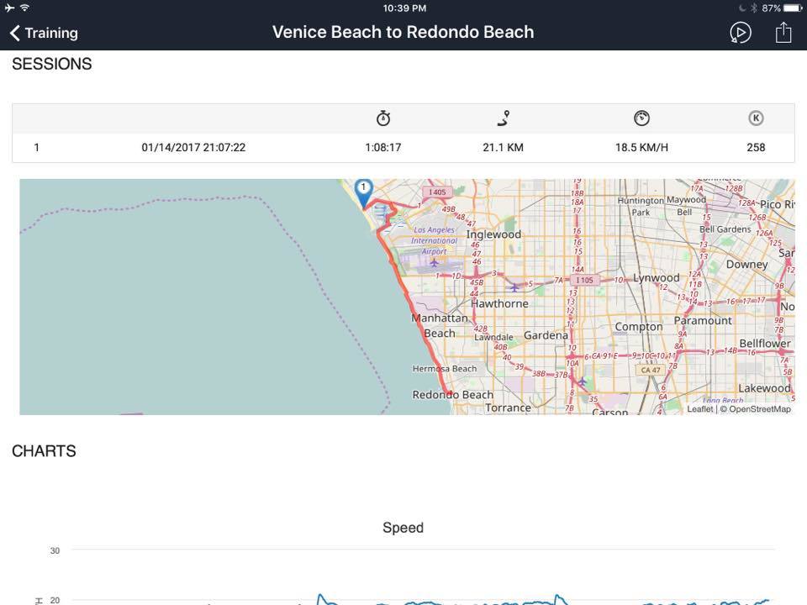Tap the 1:08:17 duration value
This screenshot has height=605, width=807.
click(x=383, y=148)
